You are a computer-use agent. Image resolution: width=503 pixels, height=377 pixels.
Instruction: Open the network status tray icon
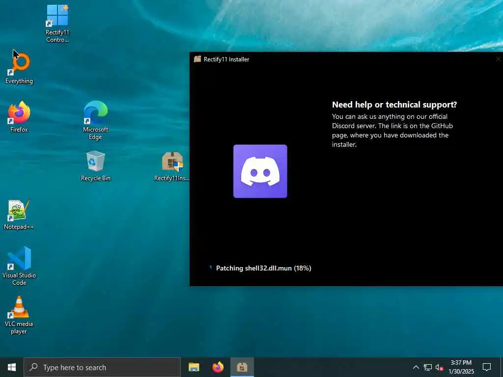[428, 367]
